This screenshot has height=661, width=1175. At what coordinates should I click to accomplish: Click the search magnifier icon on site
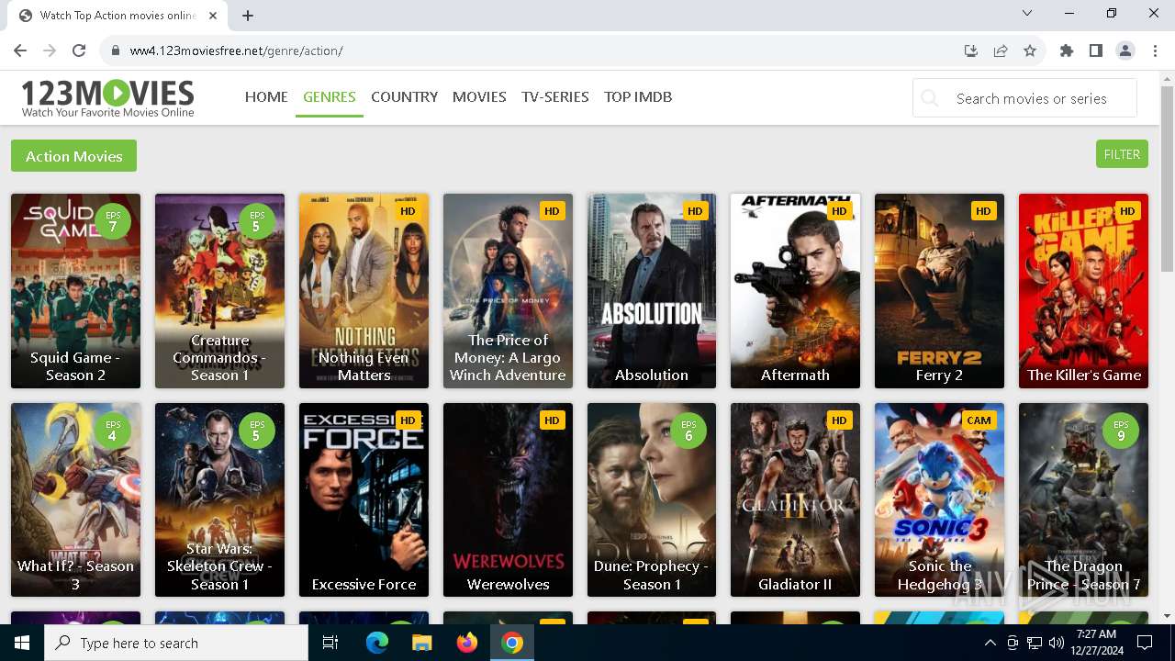click(930, 98)
